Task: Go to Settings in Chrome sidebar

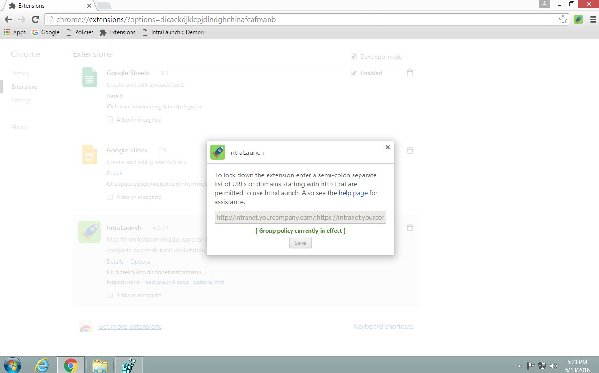Action: click(x=21, y=100)
